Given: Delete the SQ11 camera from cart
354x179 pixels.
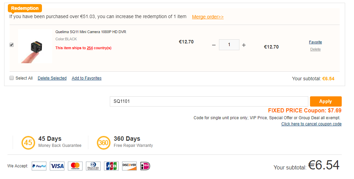Looking at the screenshot, I should 315,49.
